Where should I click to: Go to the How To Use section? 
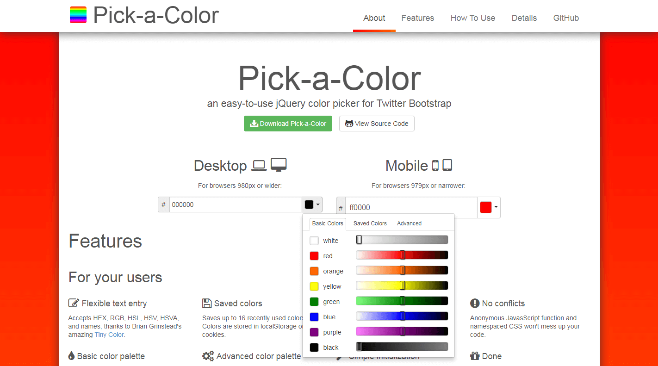473,18
